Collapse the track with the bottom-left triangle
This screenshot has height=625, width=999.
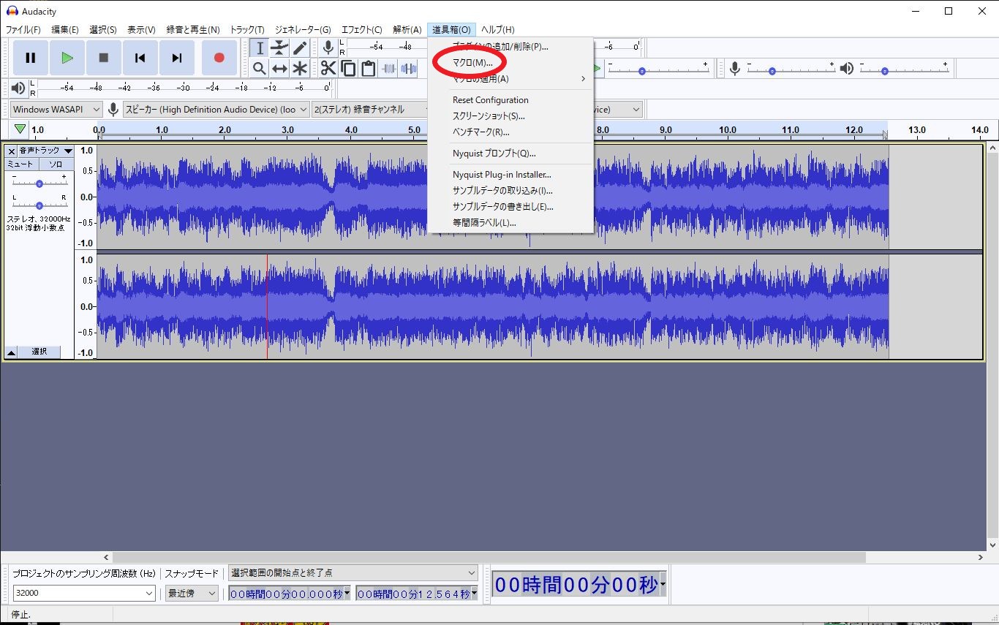pyautogui.click(x=11, y=352)
